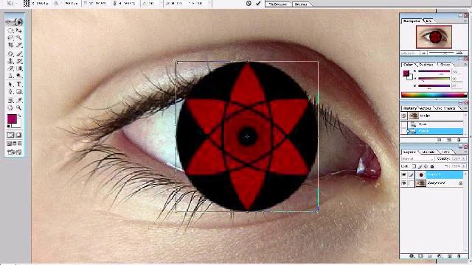Create new adjustment layer
Viewport: 472px width, 265px height.
click(440, 256)
